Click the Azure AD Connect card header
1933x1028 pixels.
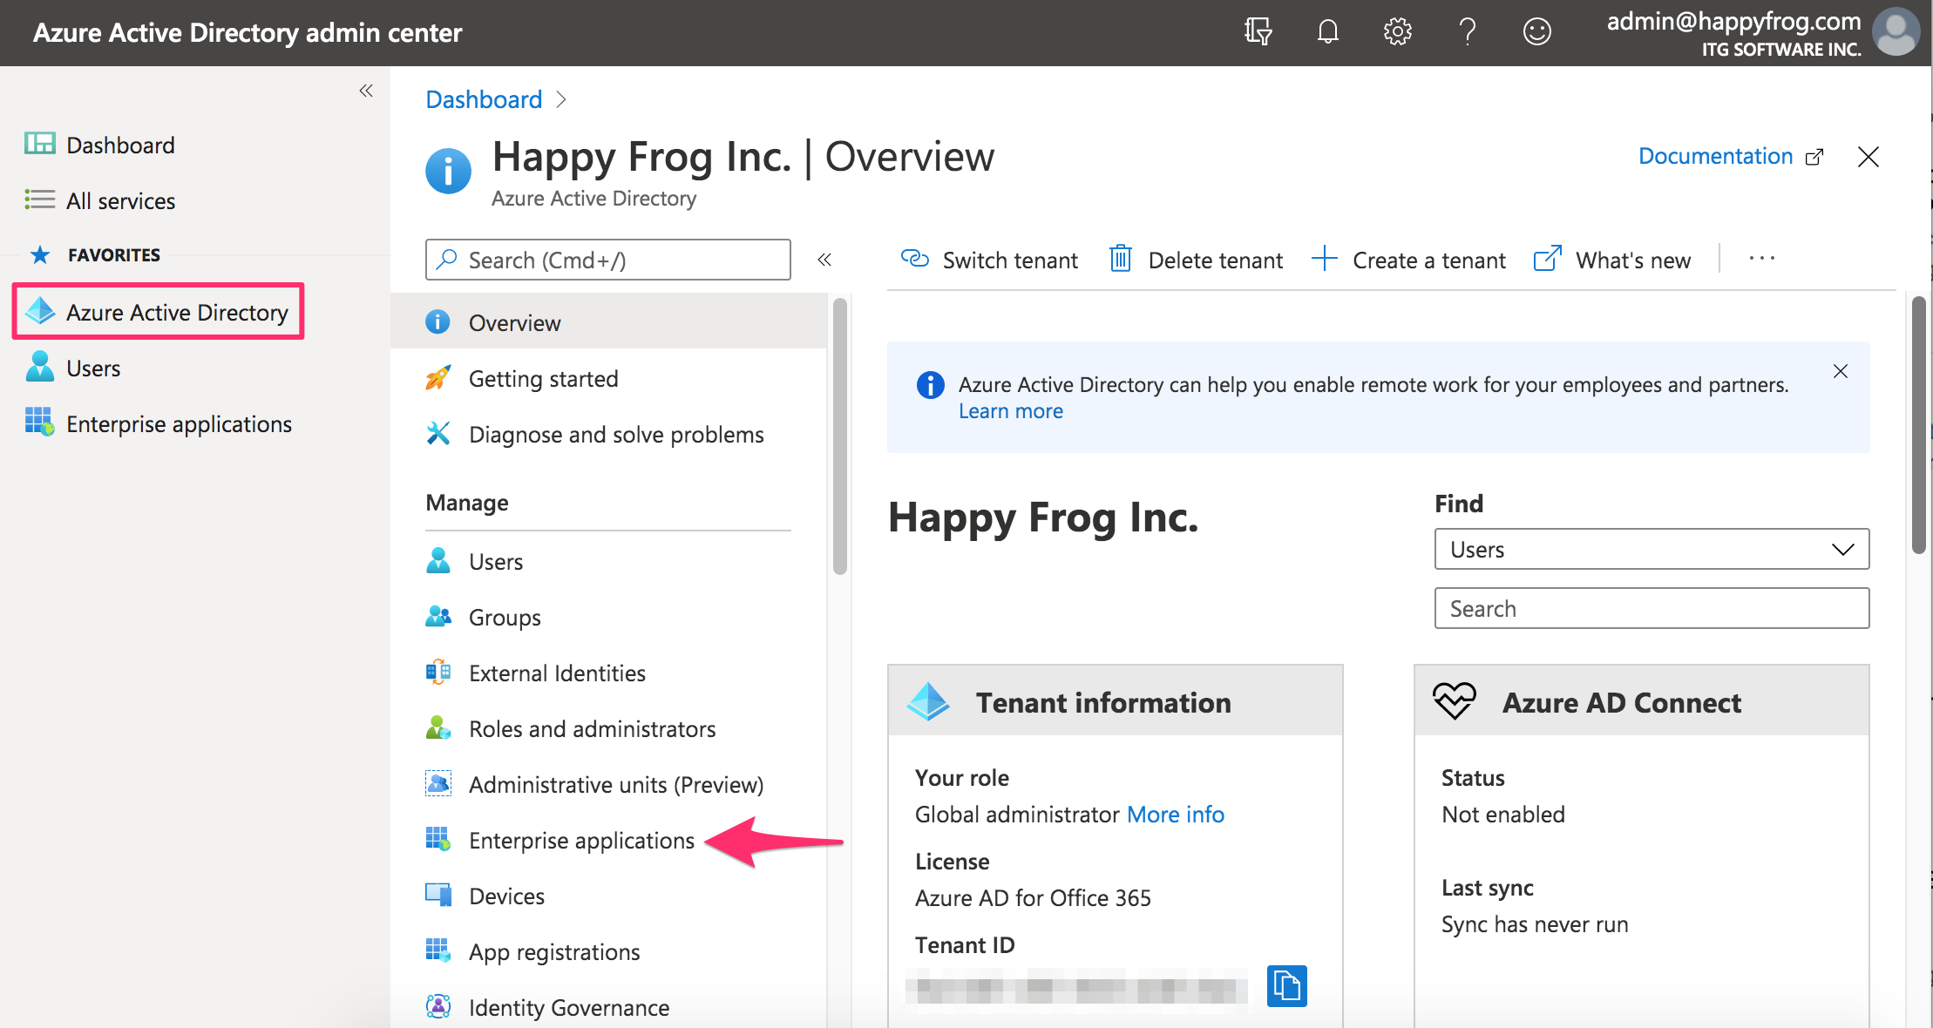[1641, 701]
